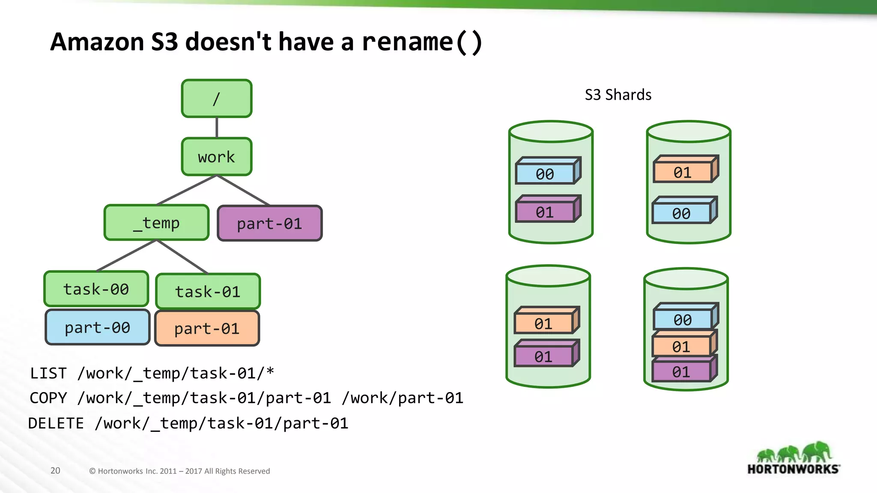This screenshot has width=877, height=493.
Task: Click the root "/" directory node
Action: [x=217, y=98]
